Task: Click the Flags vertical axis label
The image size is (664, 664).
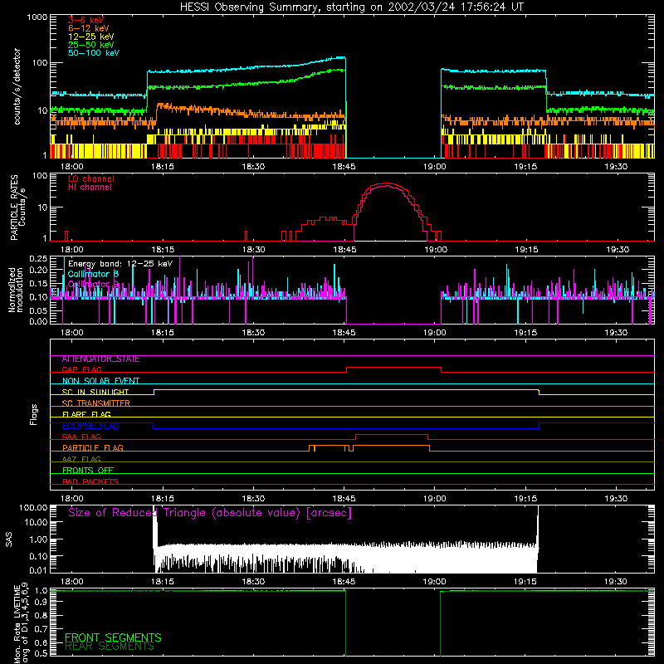Action: [x=34, y=414]
